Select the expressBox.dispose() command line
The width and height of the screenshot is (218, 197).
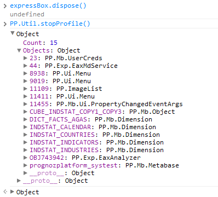pos(48,5)
